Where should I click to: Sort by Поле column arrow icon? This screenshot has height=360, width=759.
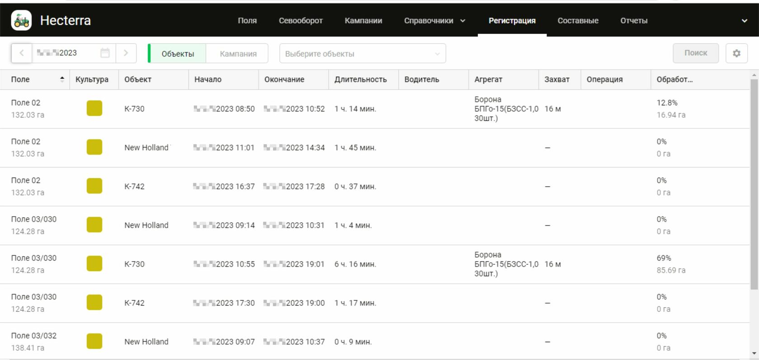(62, 79)
